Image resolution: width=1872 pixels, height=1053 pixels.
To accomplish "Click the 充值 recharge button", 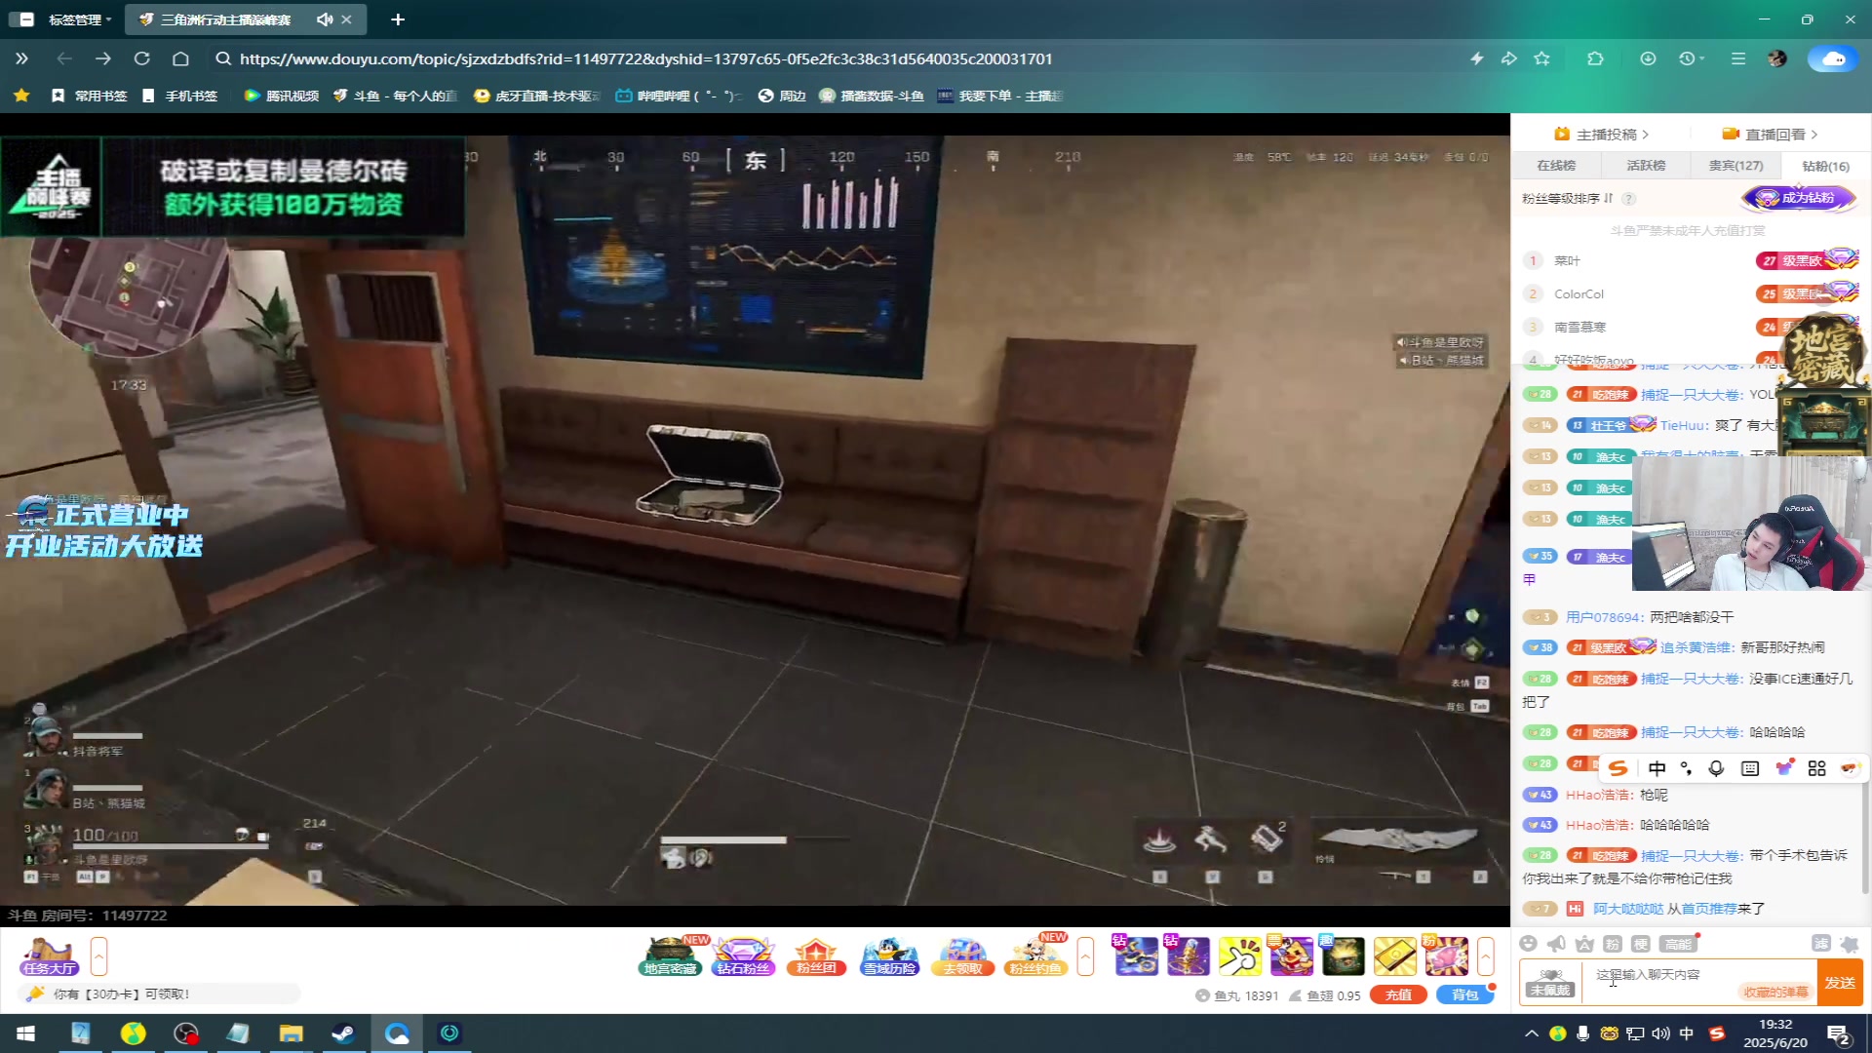I will tap(1398, 994).
